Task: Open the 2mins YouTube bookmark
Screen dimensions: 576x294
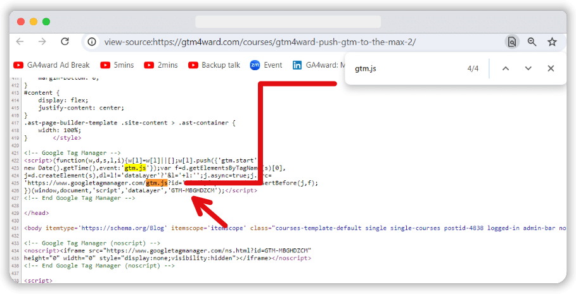Action: coord(161,65)
